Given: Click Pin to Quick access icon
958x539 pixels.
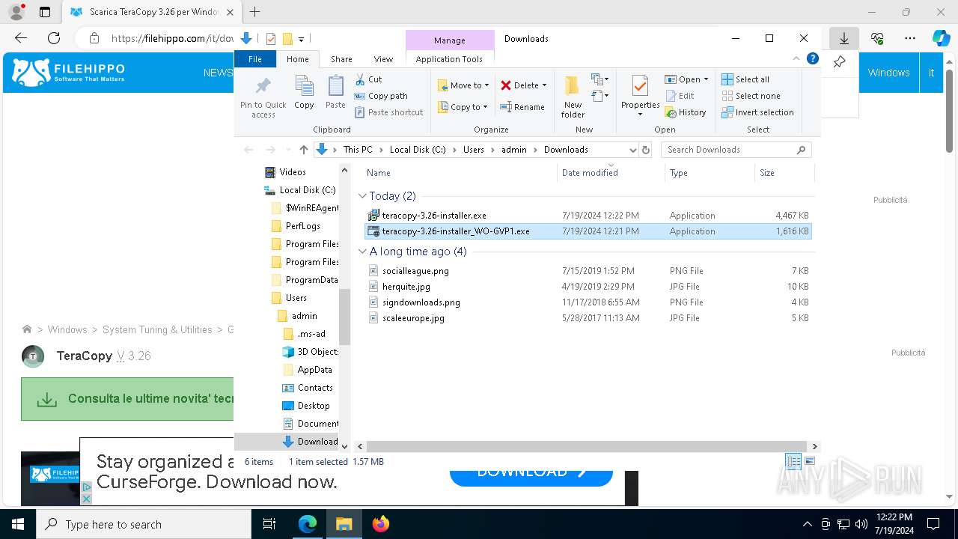Looking at the screenshot, I should coord(263,97).
